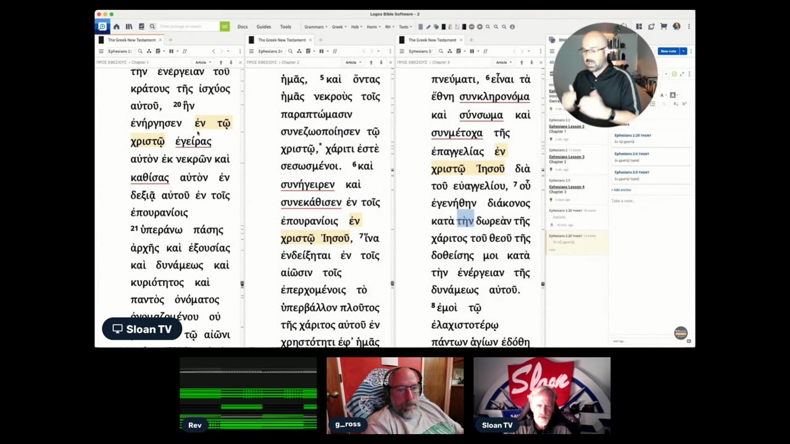This screenshot has width=790, height=444.
Task: Click the pencil shortcut icon in the toolbar
Action: coord(428,27)
